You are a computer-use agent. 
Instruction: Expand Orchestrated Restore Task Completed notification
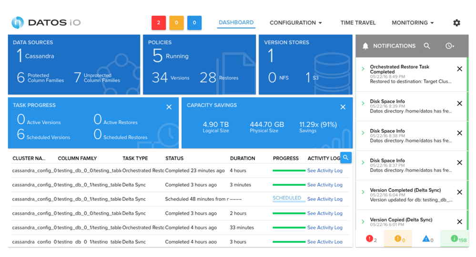pos(363,69)
